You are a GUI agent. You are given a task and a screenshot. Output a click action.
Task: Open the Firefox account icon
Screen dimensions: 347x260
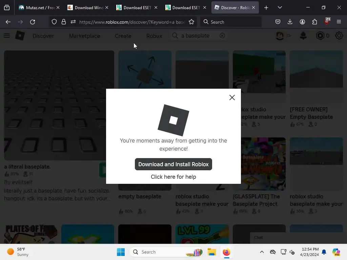pyautogui.click(x=302, y=22)
